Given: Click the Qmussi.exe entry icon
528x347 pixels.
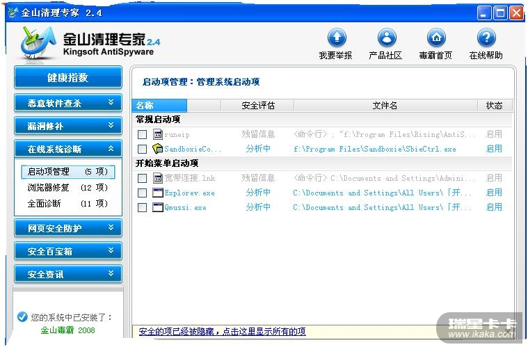Looking at the screenshot, I should (x=158, y=207).
